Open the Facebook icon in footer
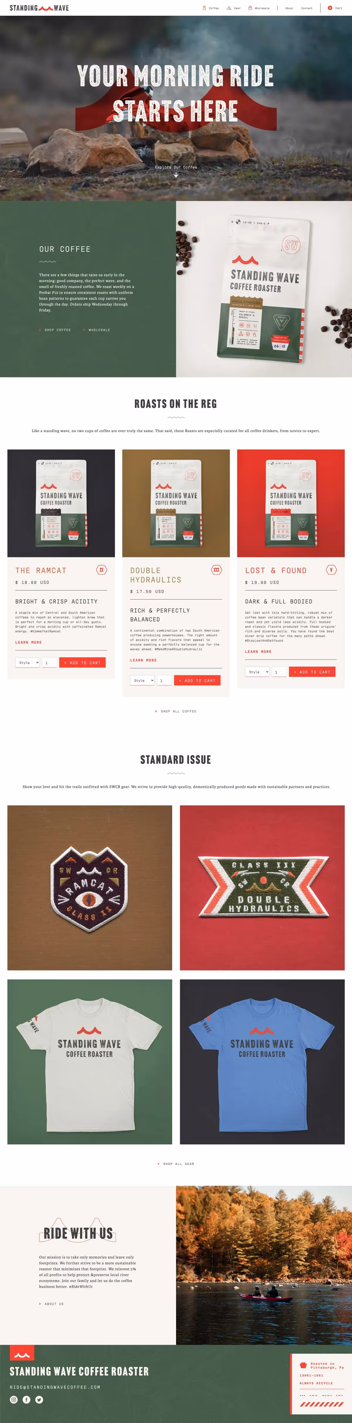Viewport: 352px width, 1423px height. (x=26, y=1399)
